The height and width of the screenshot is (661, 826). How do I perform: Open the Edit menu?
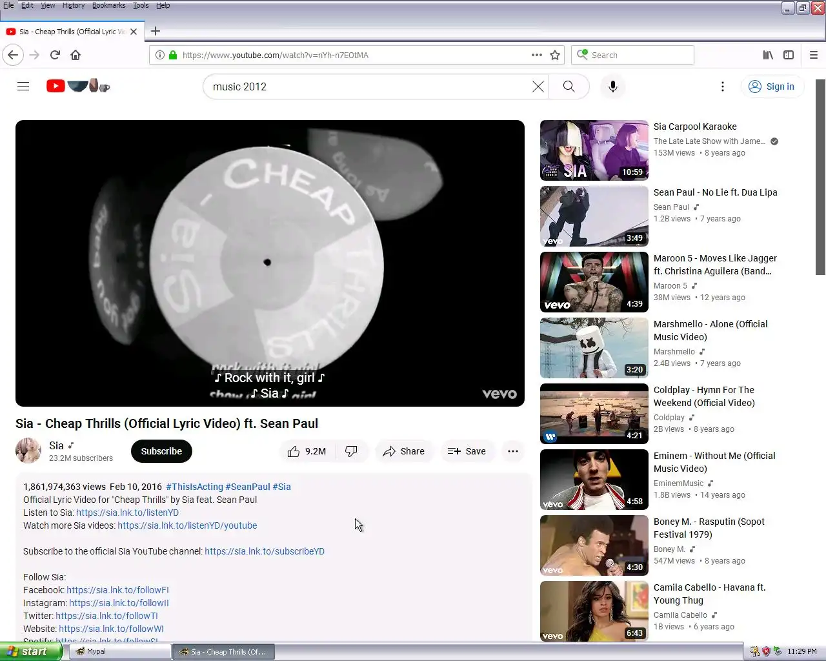[x=27, y=5]
